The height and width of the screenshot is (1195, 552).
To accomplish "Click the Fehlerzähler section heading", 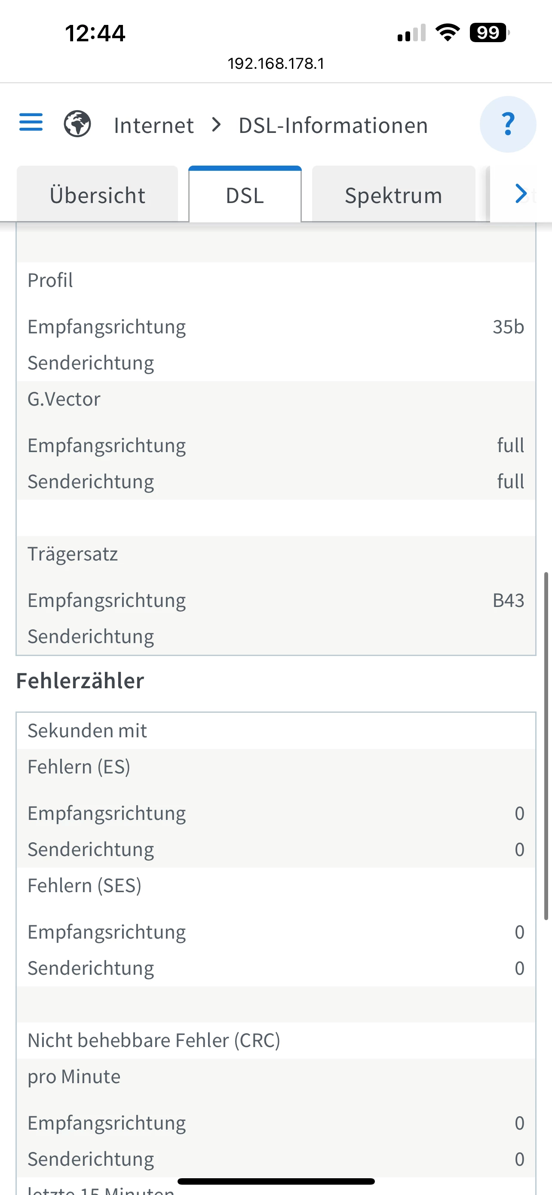I will tap(80, 681).
